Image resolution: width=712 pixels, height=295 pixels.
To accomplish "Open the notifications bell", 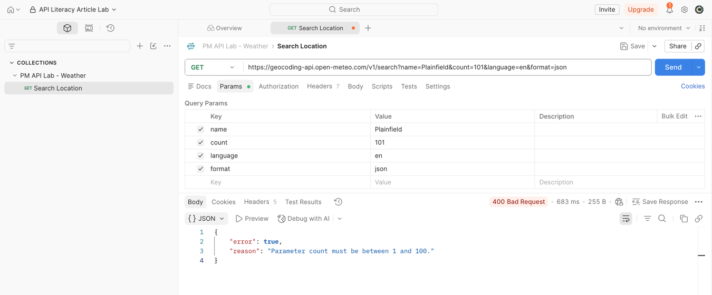I will (669, 9).
